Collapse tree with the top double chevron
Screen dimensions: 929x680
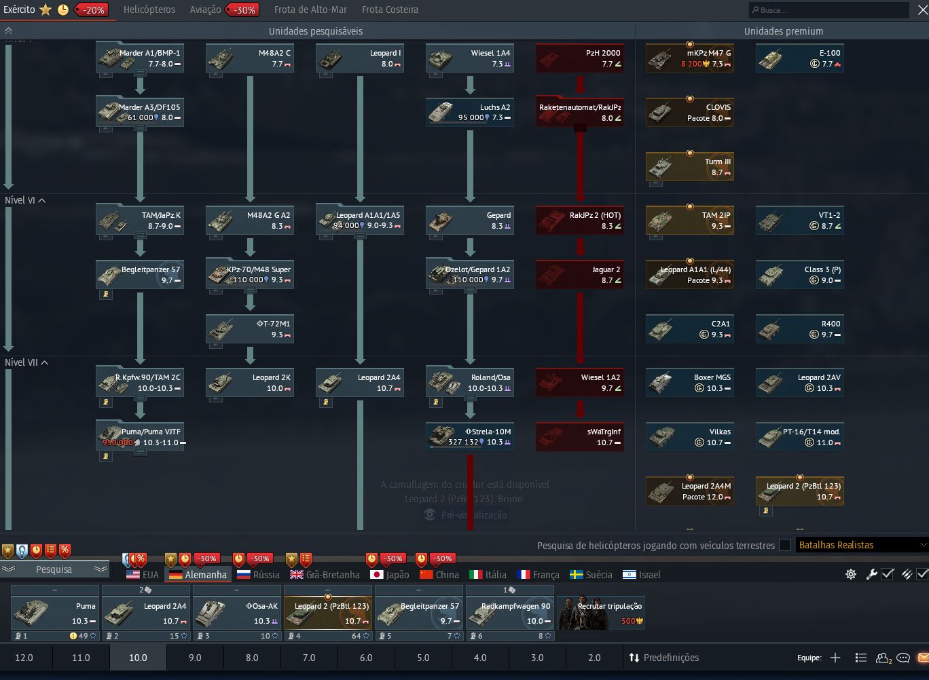point(8,31)
